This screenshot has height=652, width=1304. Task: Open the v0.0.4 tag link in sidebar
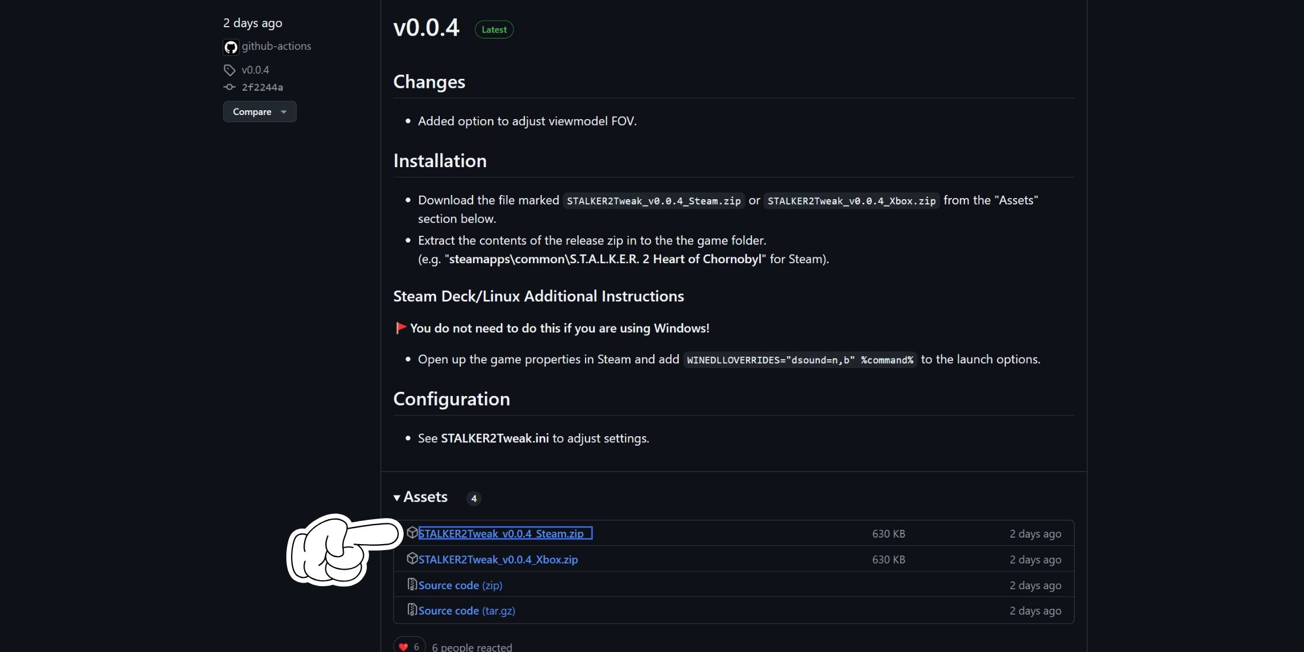pos(255,70)
